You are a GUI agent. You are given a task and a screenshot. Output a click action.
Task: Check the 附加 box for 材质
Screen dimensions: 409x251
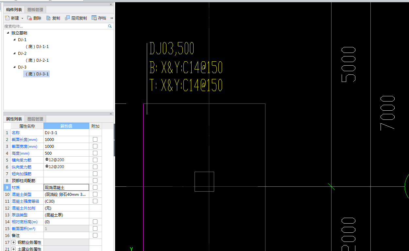coord(95,187)
